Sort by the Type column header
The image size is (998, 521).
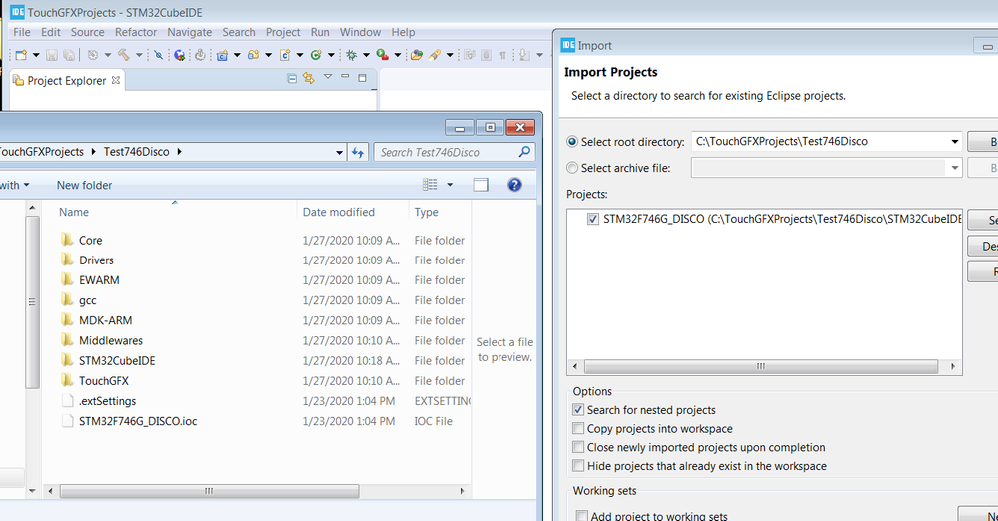tap(426, 212)
